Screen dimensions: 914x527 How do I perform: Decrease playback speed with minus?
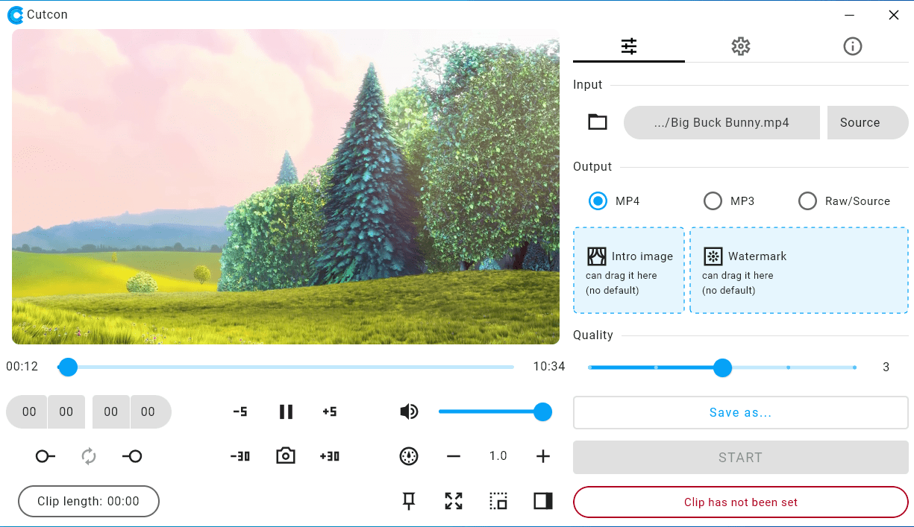click(454, 456)
